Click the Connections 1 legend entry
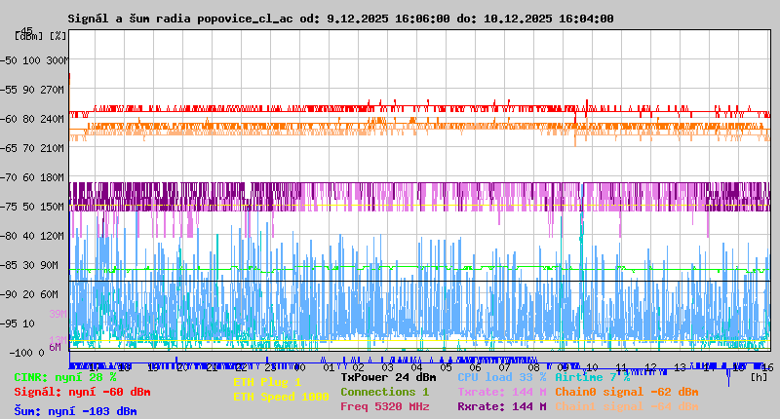Viewport: 780px width, 419px height. [x=384, y=392]
